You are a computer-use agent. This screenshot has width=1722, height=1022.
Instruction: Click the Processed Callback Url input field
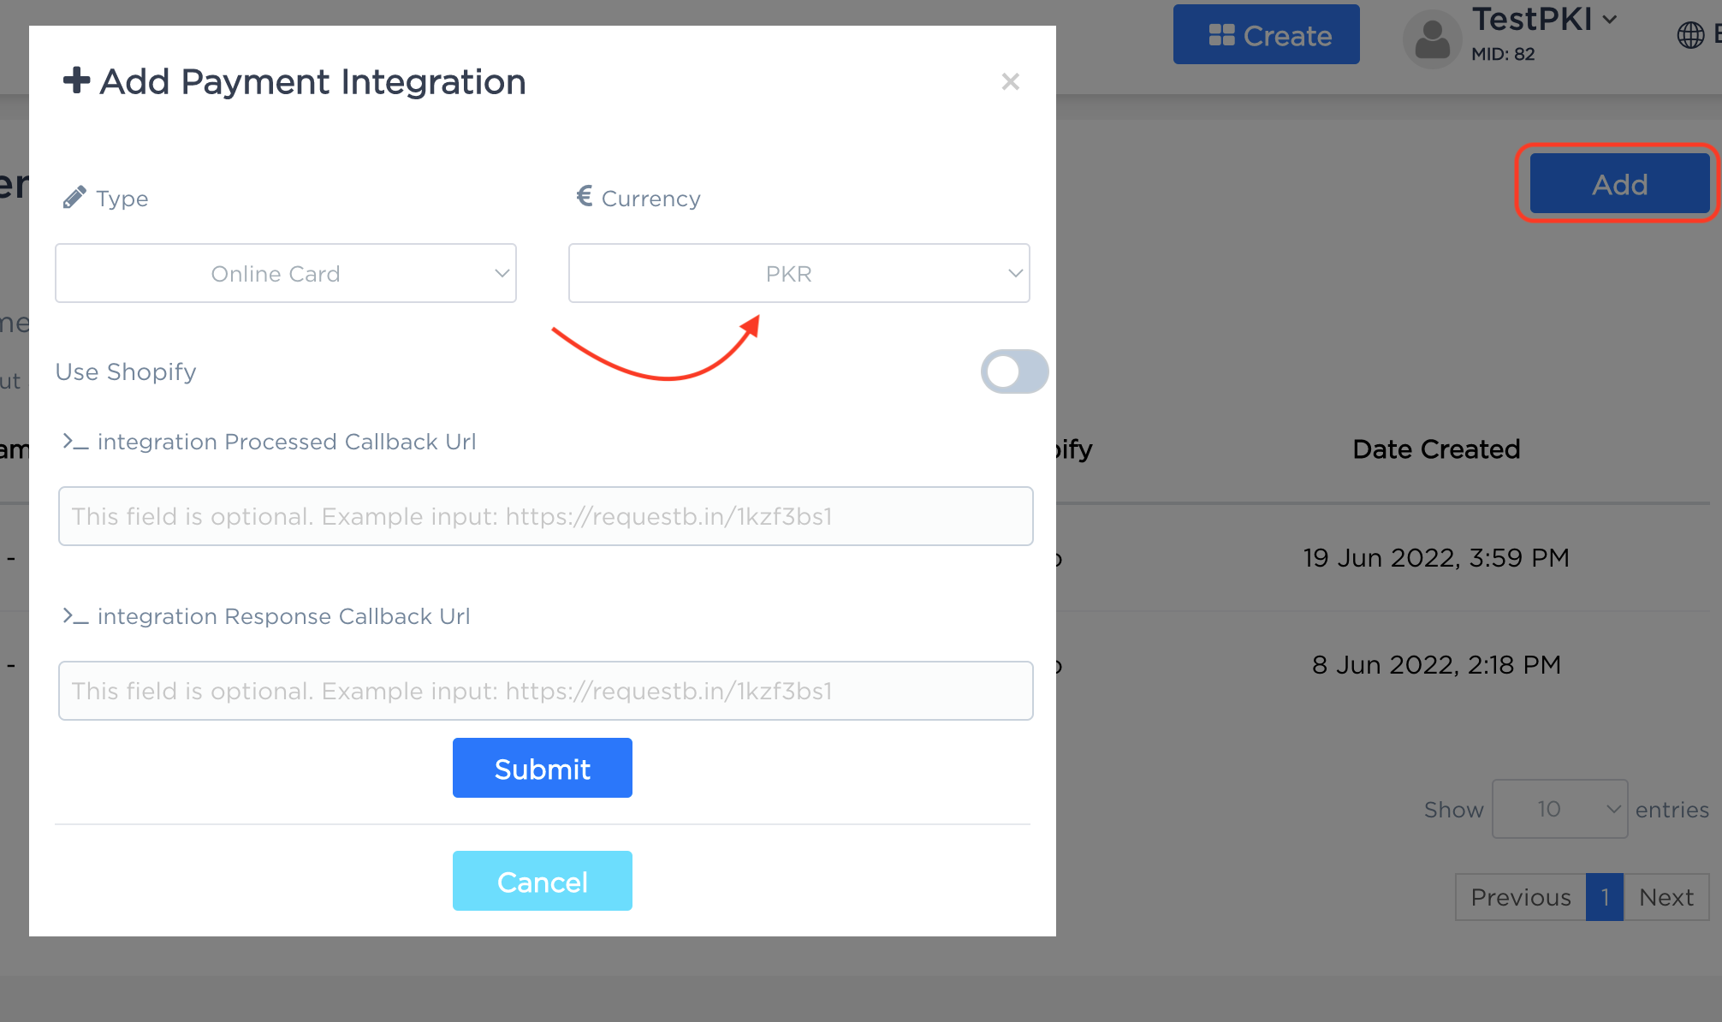coord(545,516)
